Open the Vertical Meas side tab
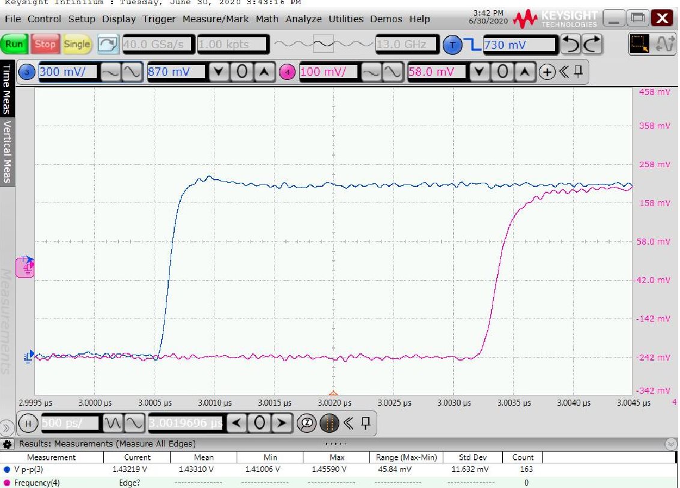This screenshot has width=680, height=488. pos(7,152)
